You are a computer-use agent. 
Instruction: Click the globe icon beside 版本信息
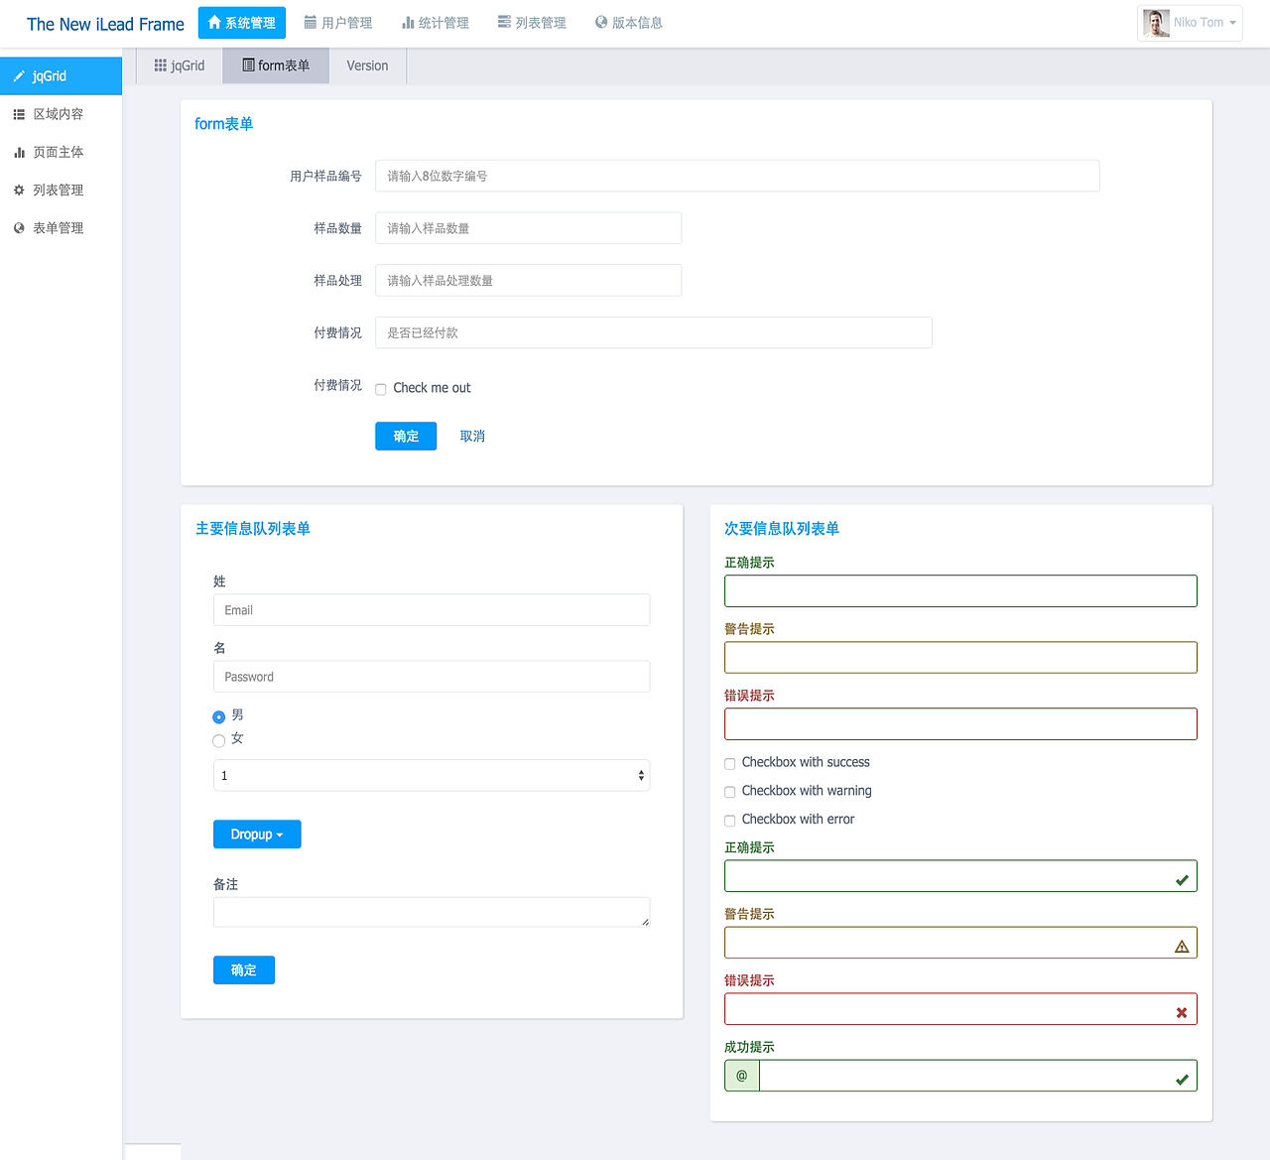pyautogui.click(x=601, y=22)
